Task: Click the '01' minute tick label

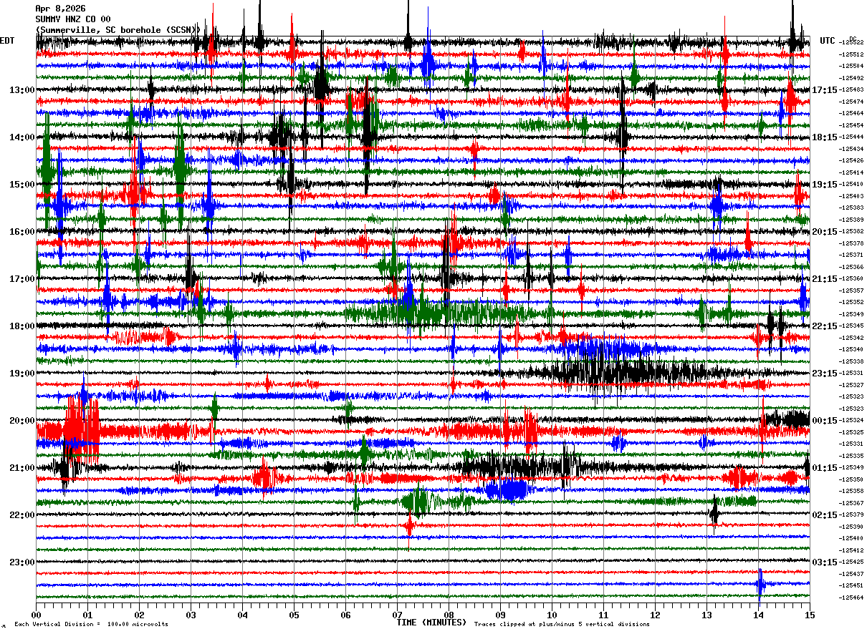Action: click(87, 615)
